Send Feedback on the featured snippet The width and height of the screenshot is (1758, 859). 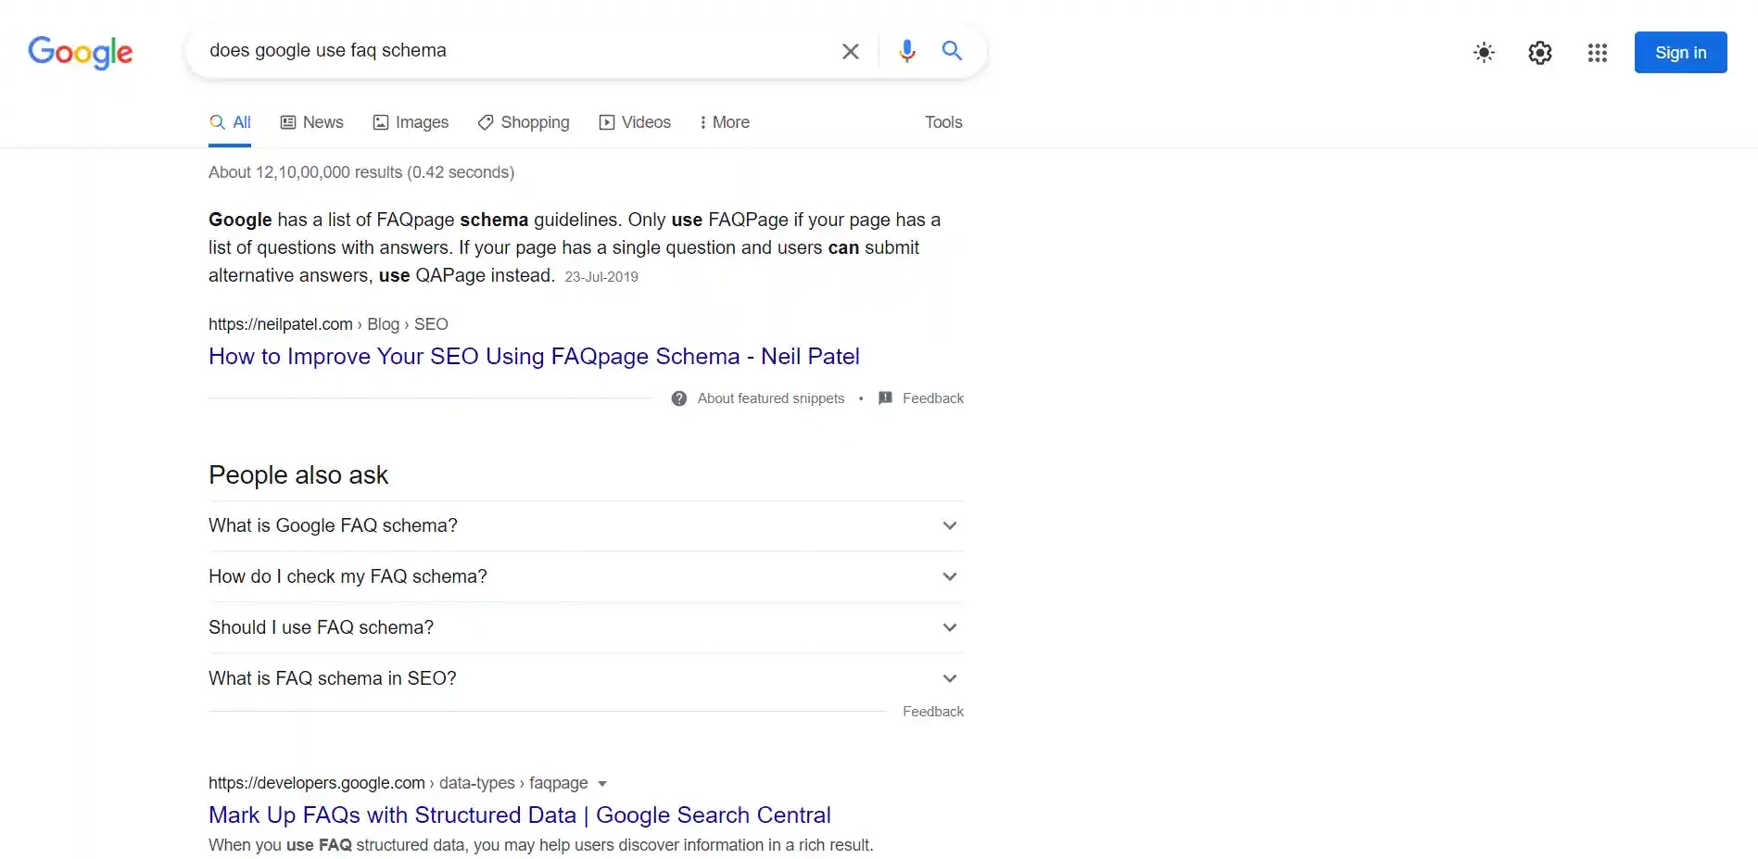click(933, 398)
